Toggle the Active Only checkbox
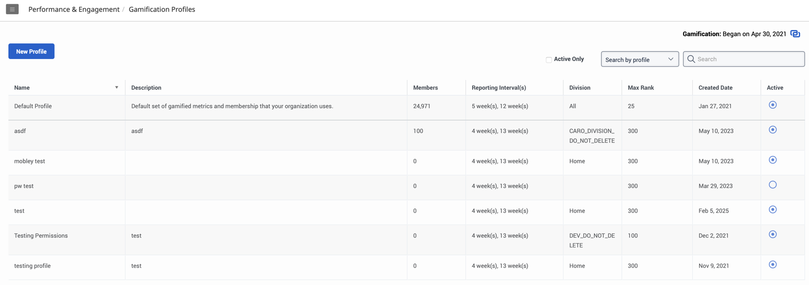This screenshot has height=285, width=809. point(549,60)
